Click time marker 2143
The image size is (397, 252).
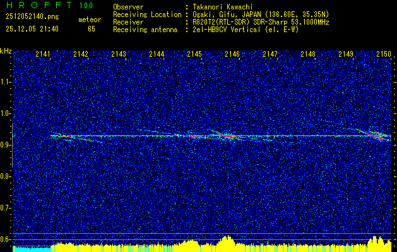coord(119,54)
